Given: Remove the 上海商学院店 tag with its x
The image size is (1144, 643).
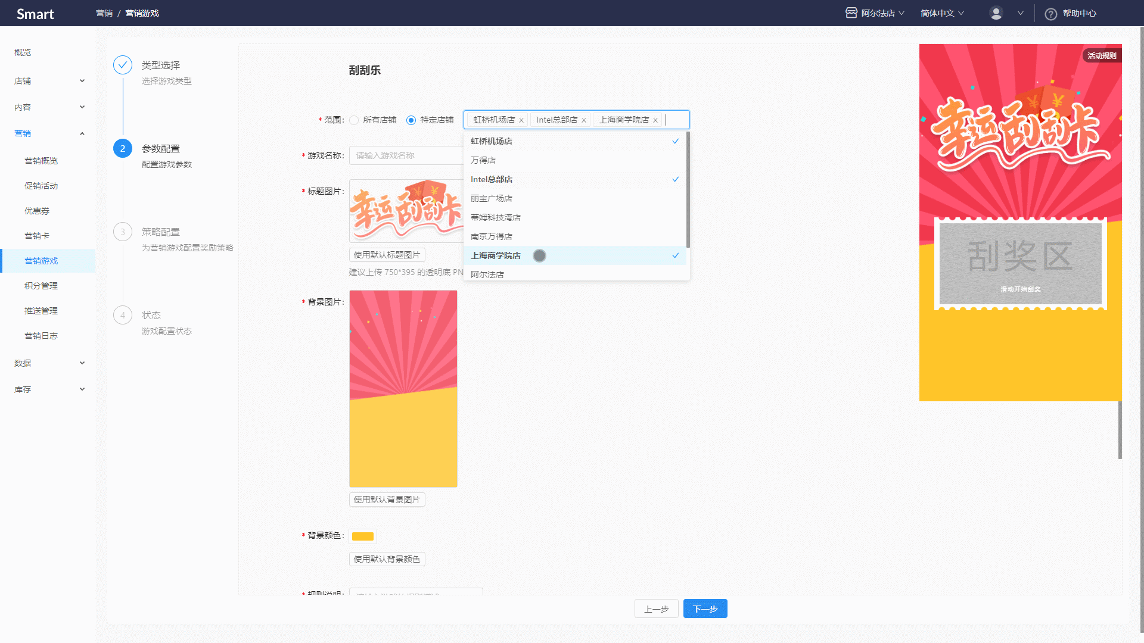Looking at the screenshot, I should tap(655, 120).
